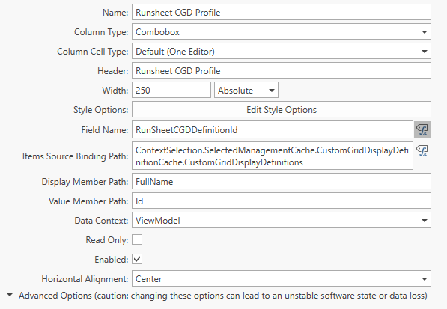The width and height of the screenshot is (447, 309).
Task: Open the Column Type dropdown
Action: click(x=282, y=31)
